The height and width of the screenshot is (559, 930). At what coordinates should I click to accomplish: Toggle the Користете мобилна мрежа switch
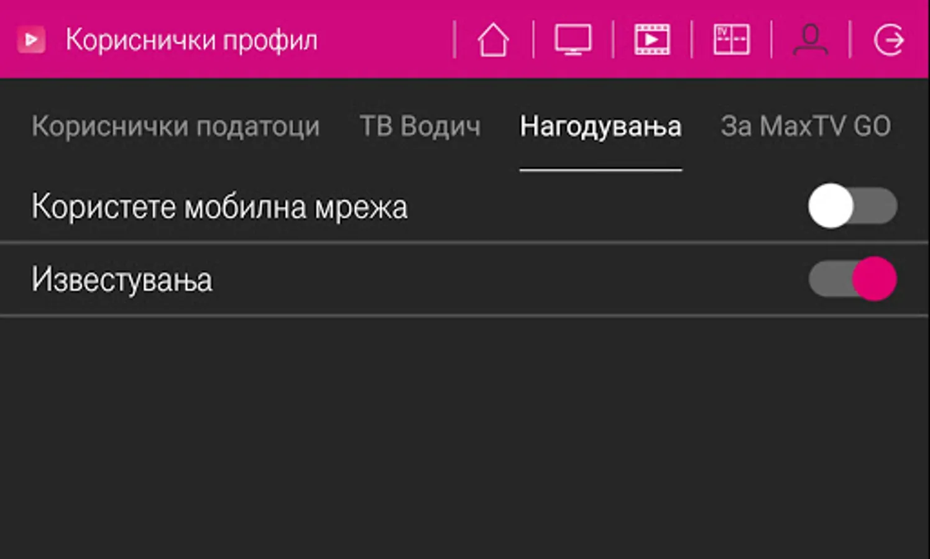coord(852,206)
